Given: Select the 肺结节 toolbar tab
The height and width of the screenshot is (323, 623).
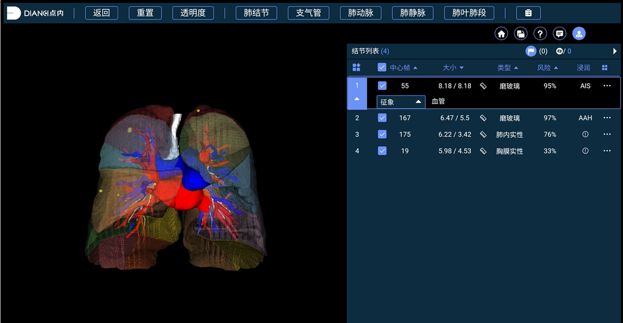Looking at the screenshot, I should (256, 13).
